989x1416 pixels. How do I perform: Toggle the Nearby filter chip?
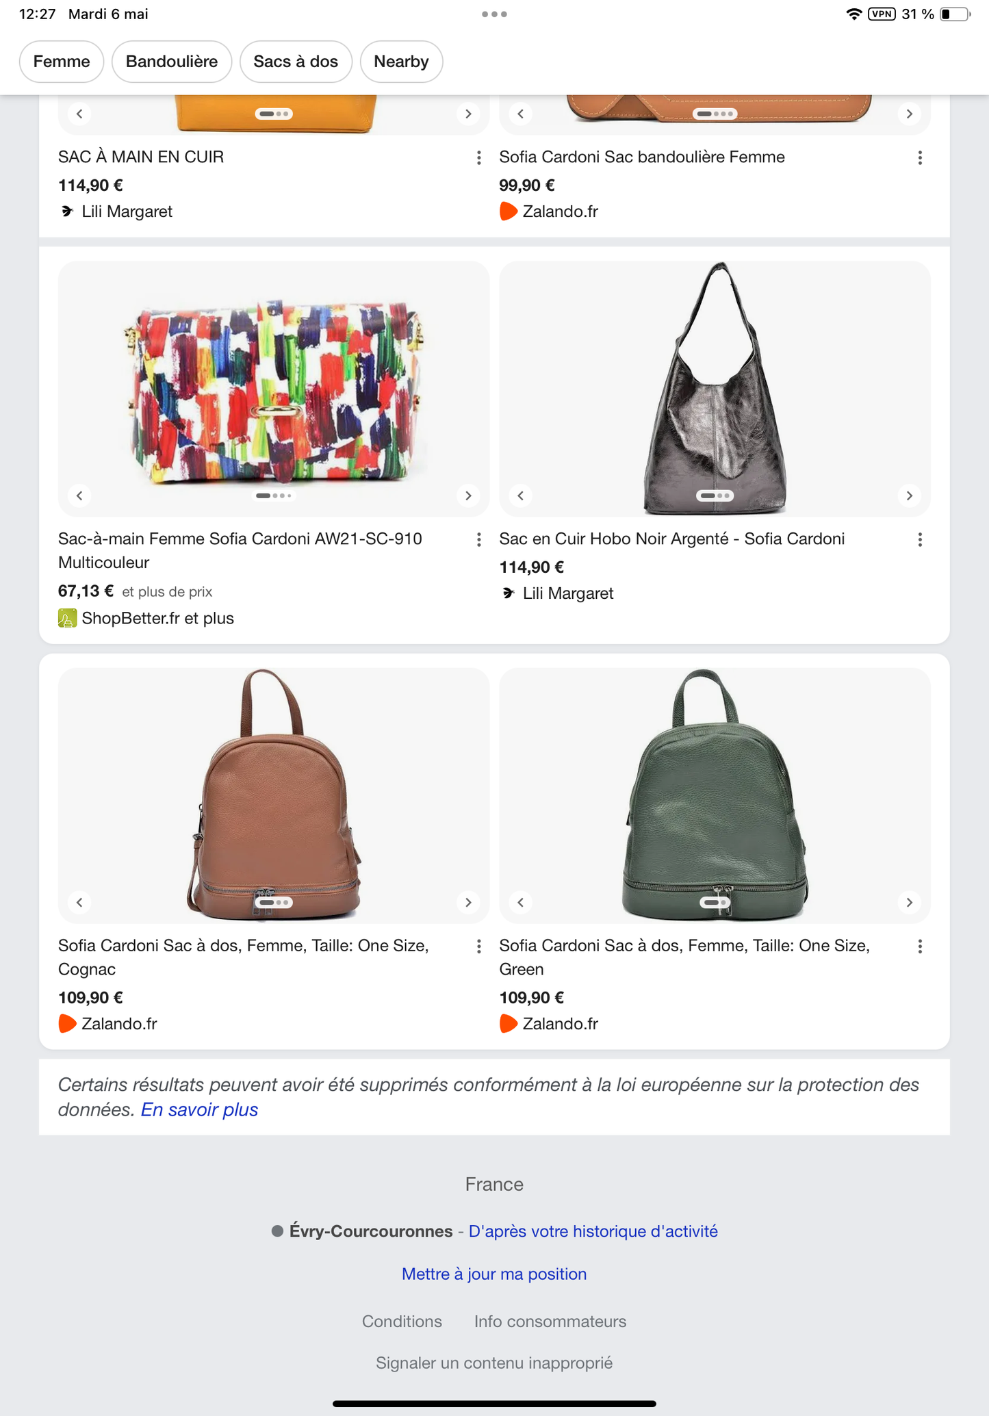401,62
